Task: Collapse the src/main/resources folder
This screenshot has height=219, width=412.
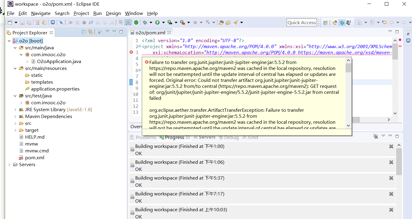Action: (x=15, y=68)
